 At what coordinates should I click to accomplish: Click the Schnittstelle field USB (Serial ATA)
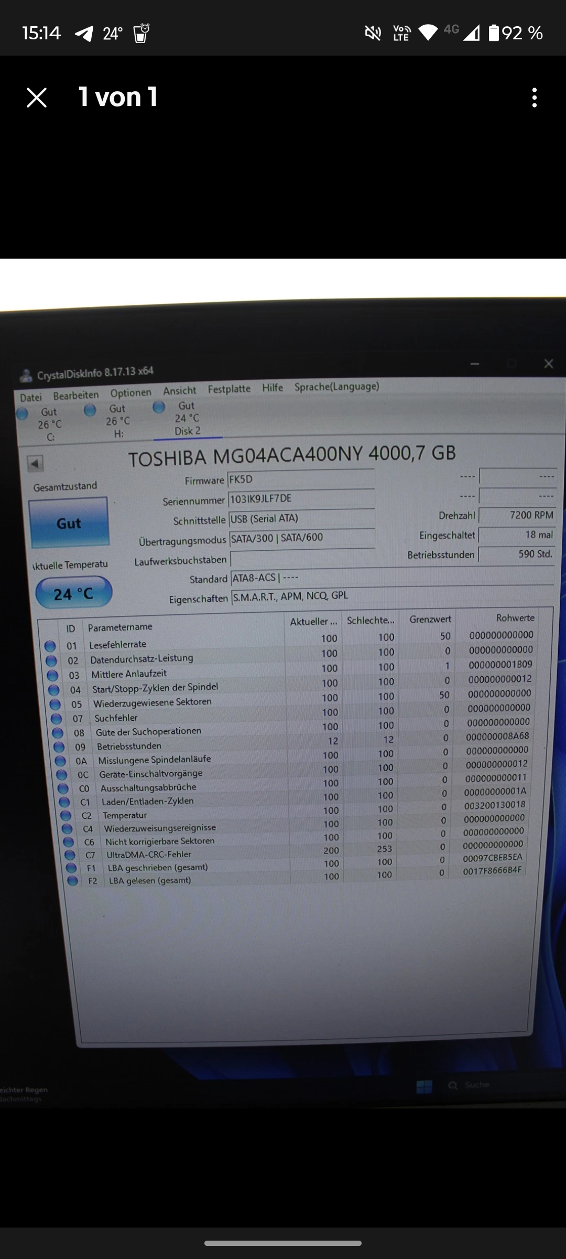pos(302,518)
